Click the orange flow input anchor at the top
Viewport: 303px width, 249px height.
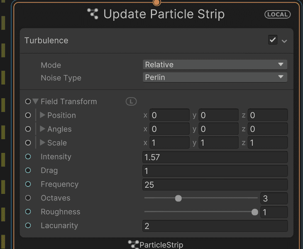[x=156, y=2]
